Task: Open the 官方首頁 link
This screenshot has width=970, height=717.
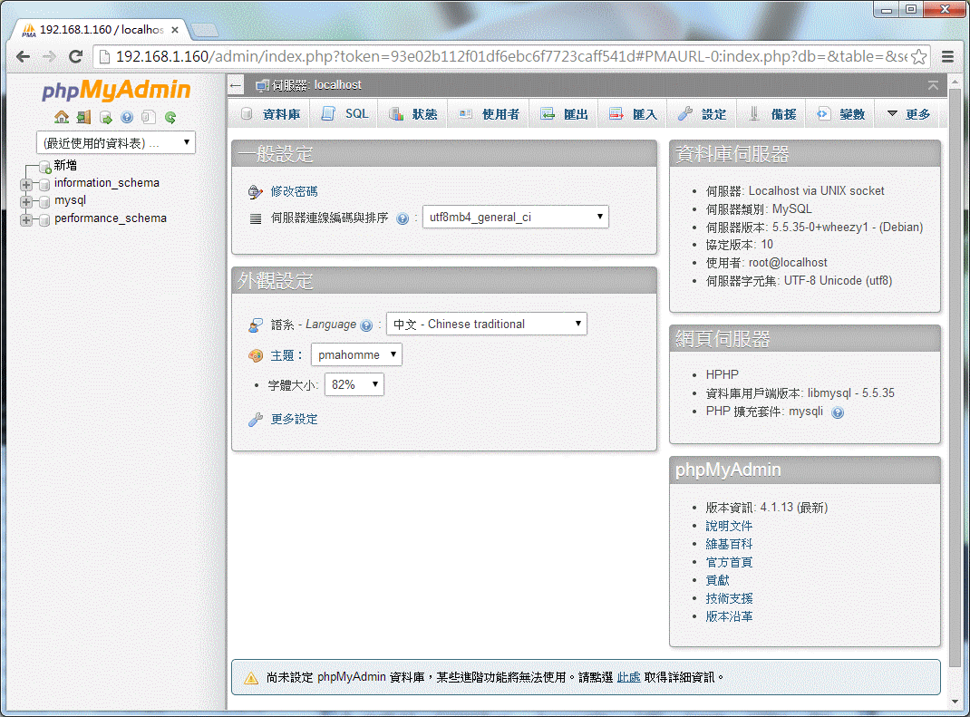Action: [x=729, y=562]
